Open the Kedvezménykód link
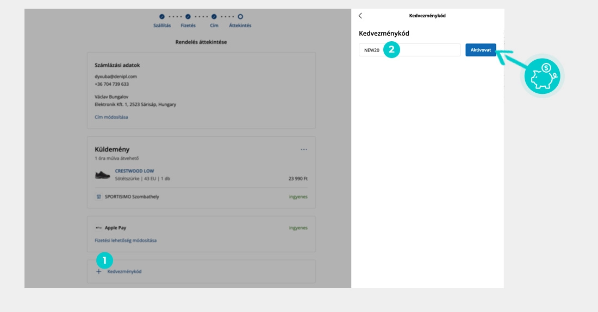The height and width of the screenshot is (312, 598). 124,271
